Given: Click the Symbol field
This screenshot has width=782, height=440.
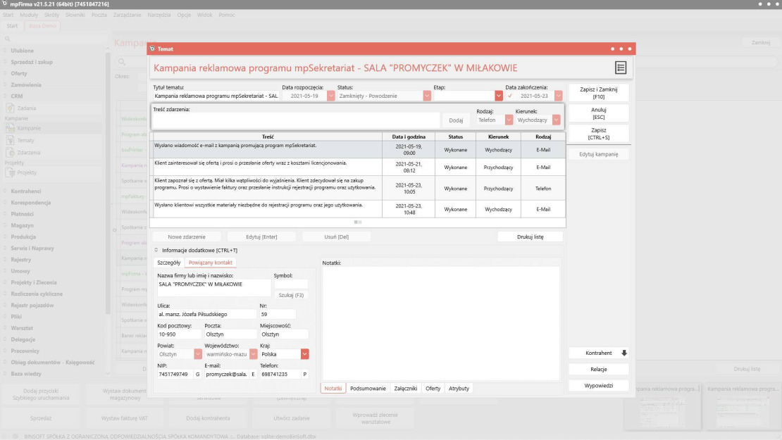Looking at the screenshot, I should point(291,284).
